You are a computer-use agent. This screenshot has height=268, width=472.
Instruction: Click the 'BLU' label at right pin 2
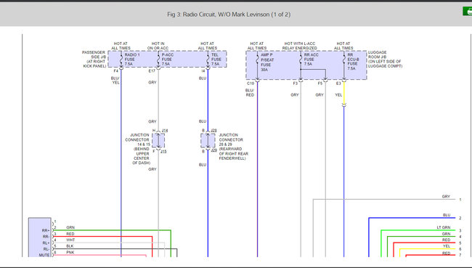click(447, 215)
